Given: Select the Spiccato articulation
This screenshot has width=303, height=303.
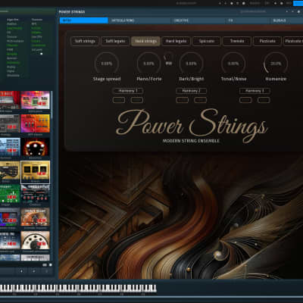Looking at the screenshot, I should point(207,41).
